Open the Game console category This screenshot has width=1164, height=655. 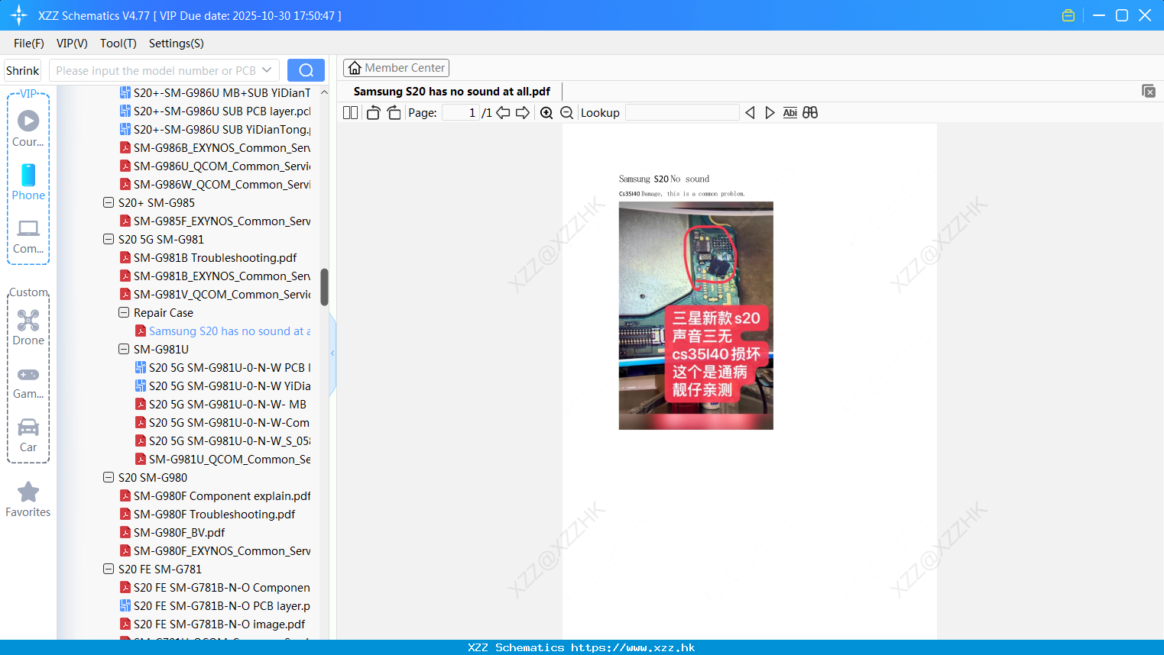pyautogui.click(x=28, y=382)
